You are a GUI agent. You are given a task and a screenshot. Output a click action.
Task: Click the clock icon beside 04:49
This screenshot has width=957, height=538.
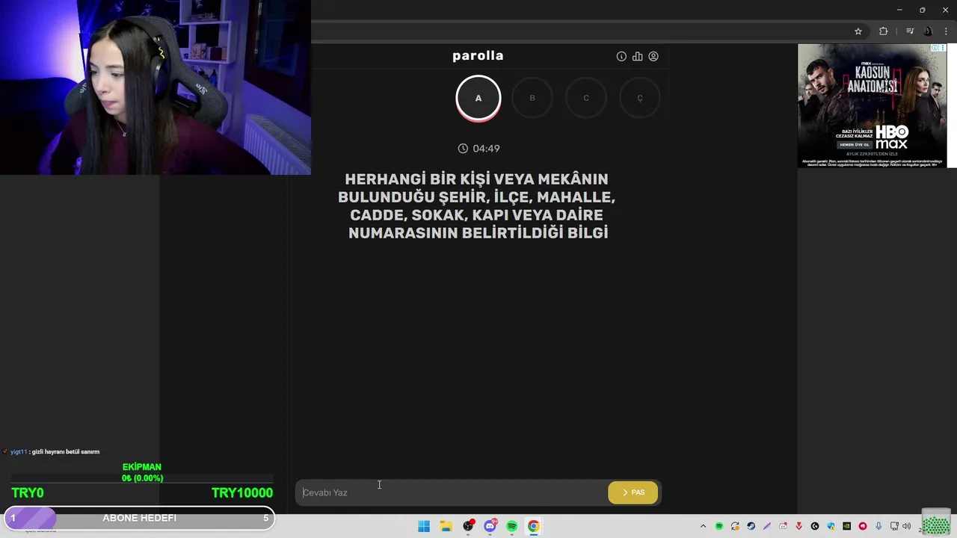click(463, 149)
